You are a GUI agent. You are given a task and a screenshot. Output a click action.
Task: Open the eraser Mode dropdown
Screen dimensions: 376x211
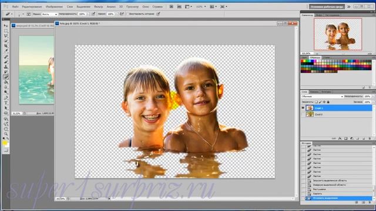click(49, 14)
